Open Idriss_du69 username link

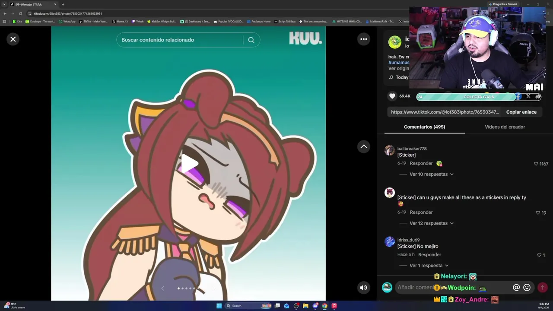click(x=408, y=240)
